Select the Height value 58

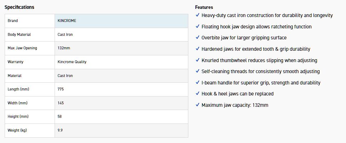60,117
